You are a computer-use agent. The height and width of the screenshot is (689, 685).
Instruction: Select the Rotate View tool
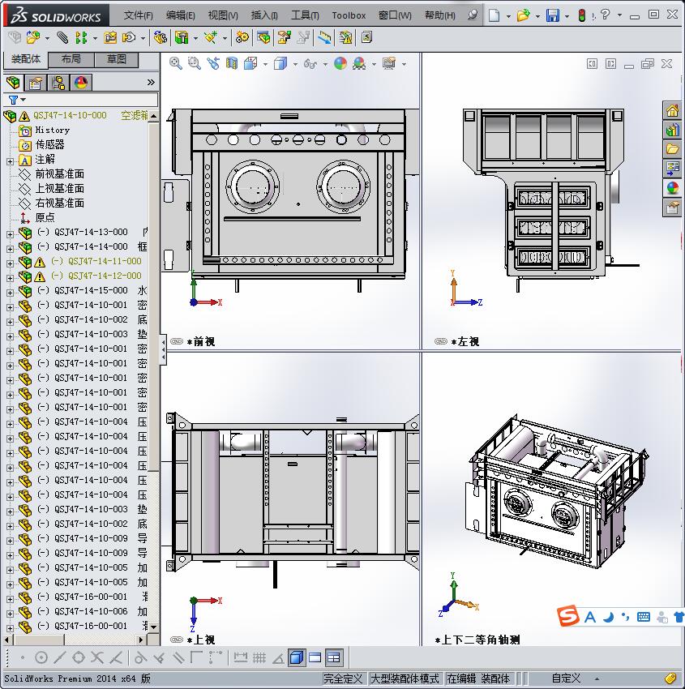(x=212, y=63)
